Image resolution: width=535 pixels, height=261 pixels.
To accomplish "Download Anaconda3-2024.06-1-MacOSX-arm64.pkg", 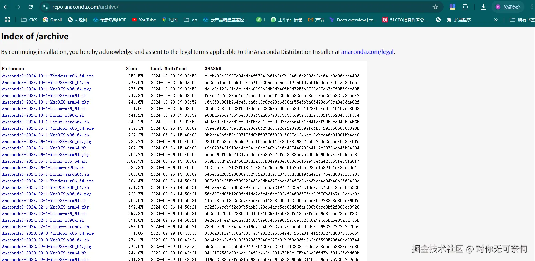I will (46, 155).
